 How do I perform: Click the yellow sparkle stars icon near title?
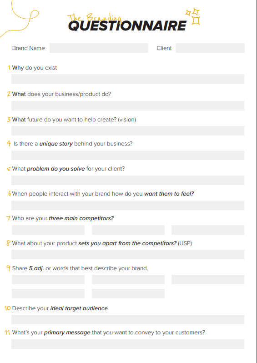[193, 16]
